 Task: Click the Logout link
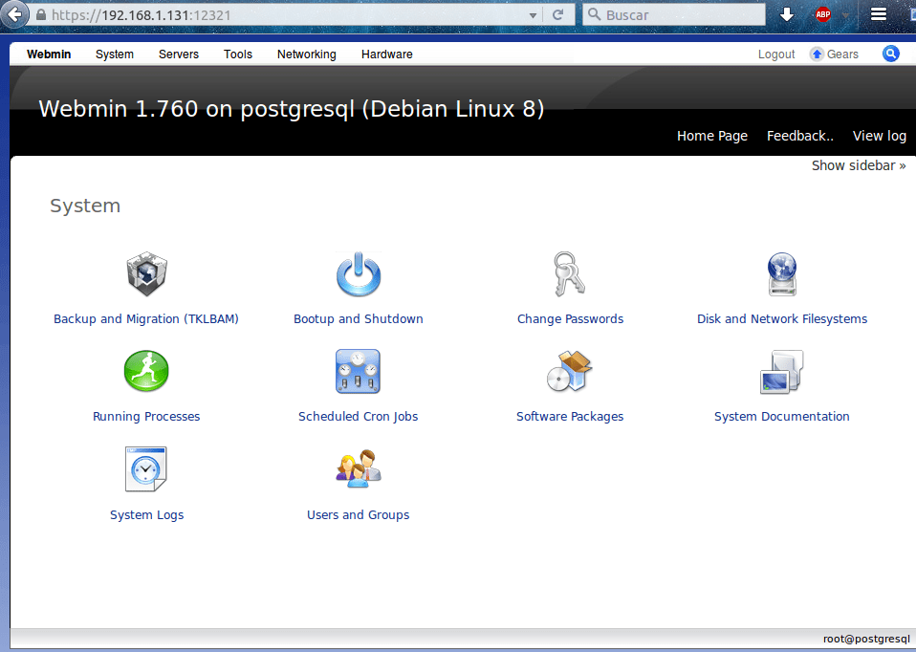776,54
